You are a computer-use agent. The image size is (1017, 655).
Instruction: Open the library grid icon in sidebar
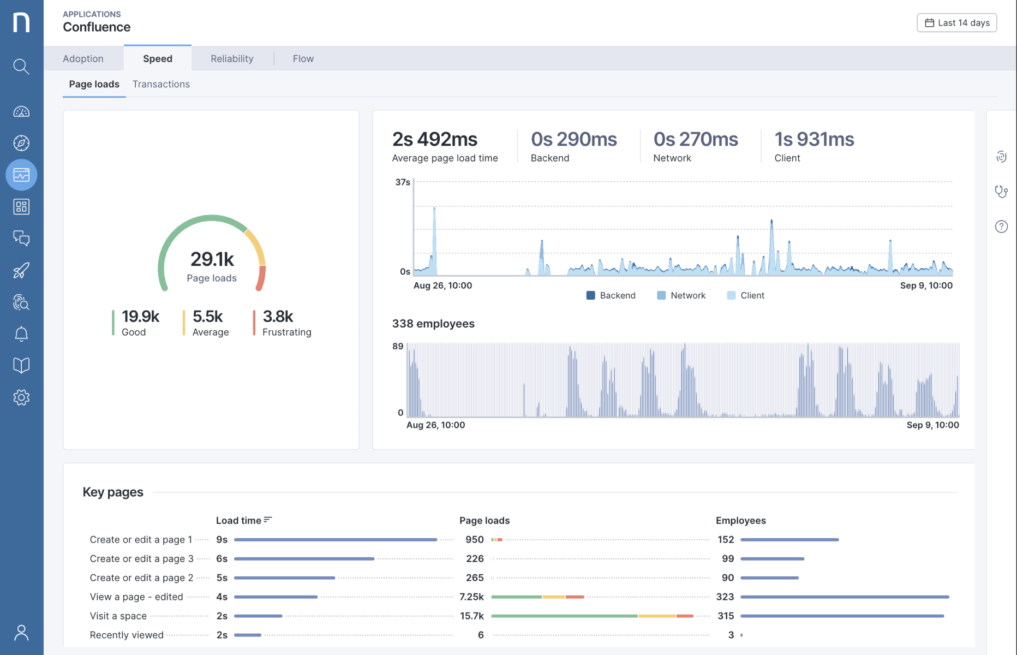[x=21, y=206]
